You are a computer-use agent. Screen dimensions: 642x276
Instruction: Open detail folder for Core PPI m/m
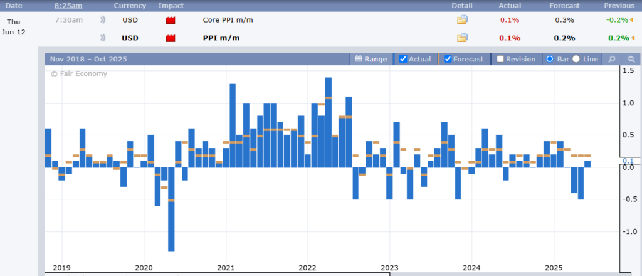pyautogui.click(x=462, y=20)
